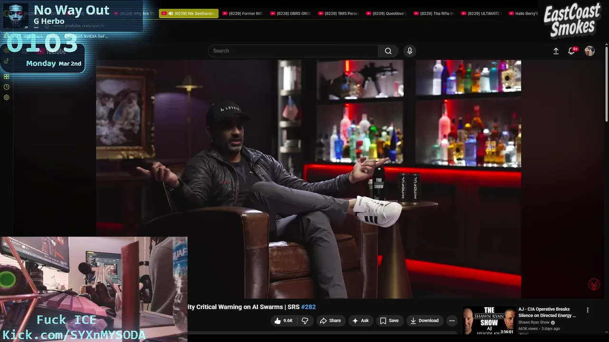Switch to the Nik Seetharam tab

[x=189, y=13]
